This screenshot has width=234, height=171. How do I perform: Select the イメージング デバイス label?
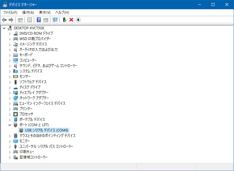pyautogui.click(x=33, y=44)
